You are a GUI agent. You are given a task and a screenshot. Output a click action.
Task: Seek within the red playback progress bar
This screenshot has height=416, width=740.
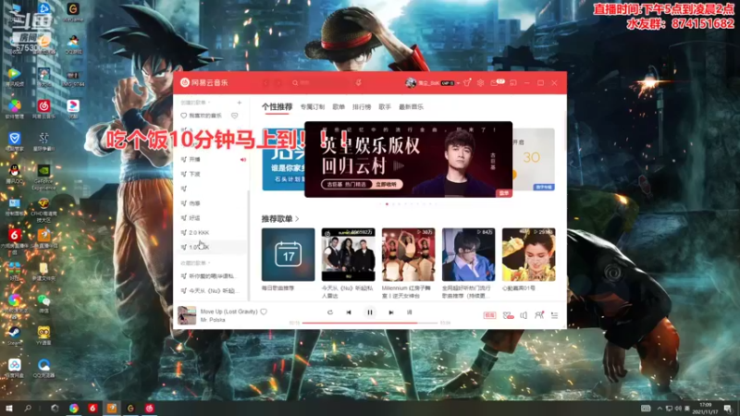click(x=370, y=323)
